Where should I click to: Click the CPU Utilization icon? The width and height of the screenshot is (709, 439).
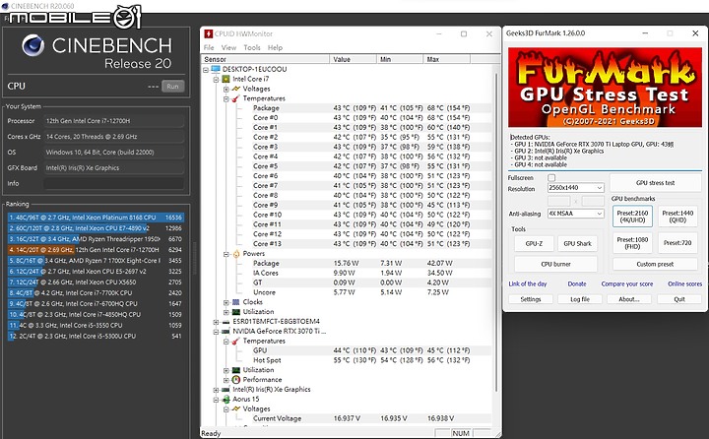tap(235, 312)
